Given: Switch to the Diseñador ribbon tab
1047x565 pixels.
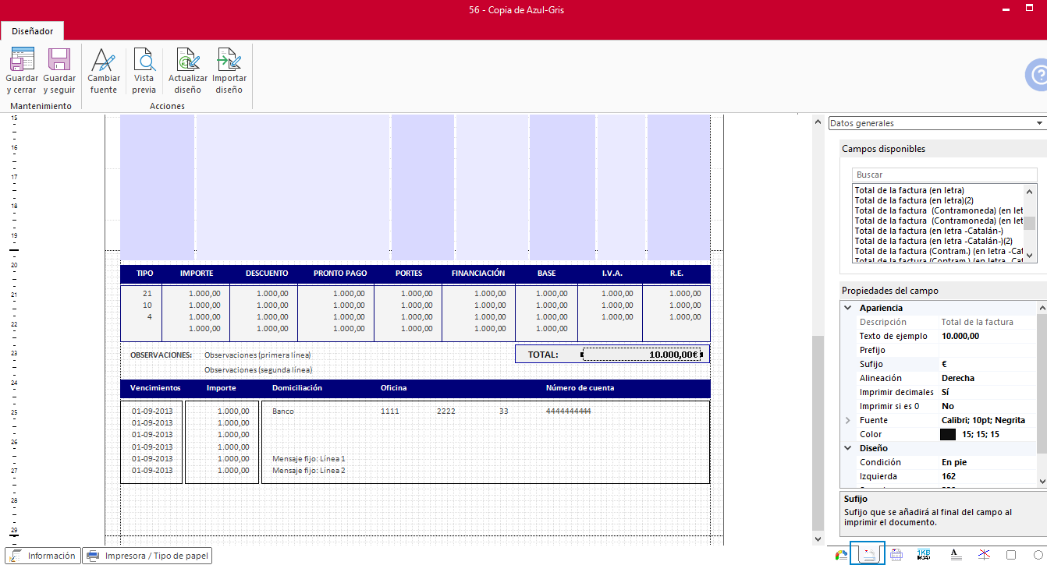Looking at the screenshot, I should click(x=33, y=31).
